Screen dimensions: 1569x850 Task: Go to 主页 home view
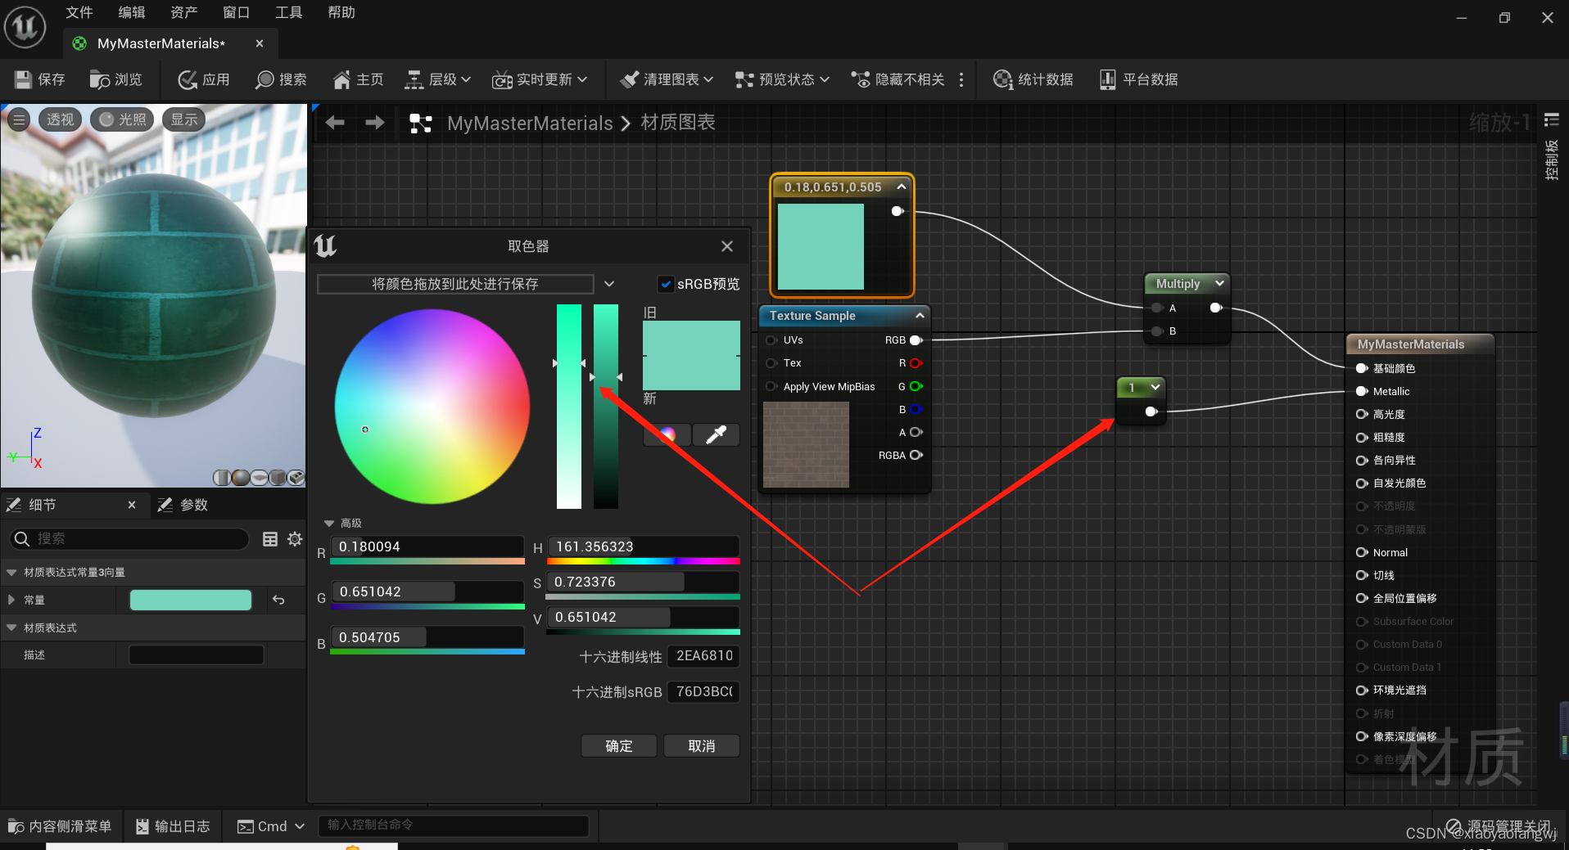click(358, 79)
